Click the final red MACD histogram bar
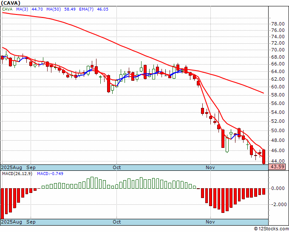Viewport: 289px width, 232px height. click(x=264, y=191)
